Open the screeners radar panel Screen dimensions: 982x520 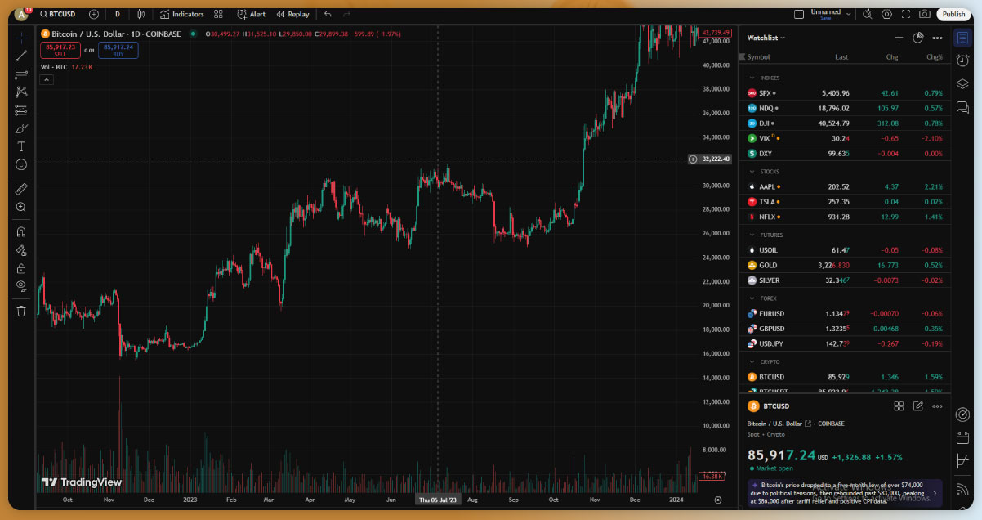point(962,415)
